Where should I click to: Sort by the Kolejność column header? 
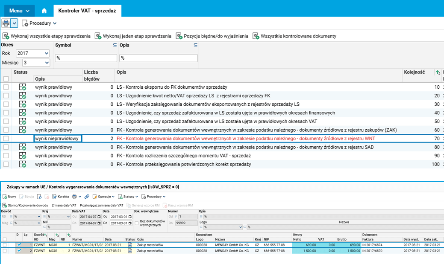pyautogui.click(x=414, y=73)
